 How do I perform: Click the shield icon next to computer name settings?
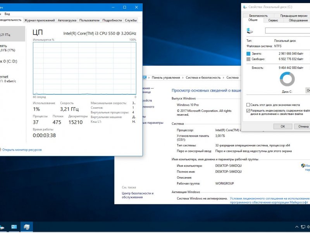pyautogui.click(x=303, y=165)
